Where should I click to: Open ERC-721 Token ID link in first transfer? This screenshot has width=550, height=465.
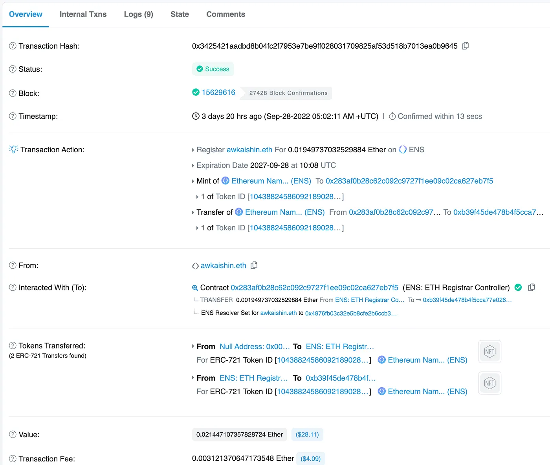click(x=323, y=360)
